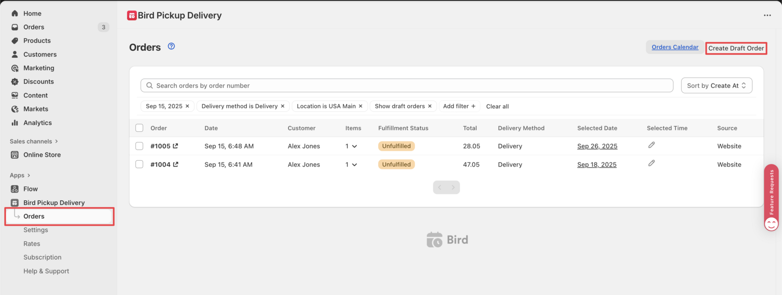This screenshot has width=782, height=295.
Task: Click the Unfulfilled badge for order #1005
Action: pos(396,146)
